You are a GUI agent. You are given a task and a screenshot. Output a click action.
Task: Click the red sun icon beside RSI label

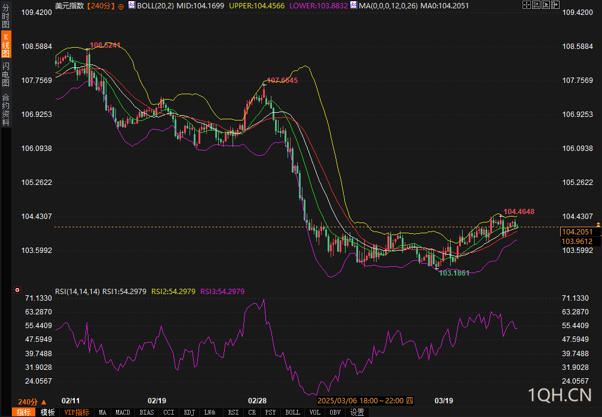[x=17, y=290]
